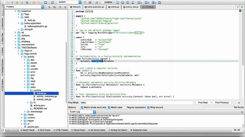Viewport: 245px width, 137px height.
Task: Open the Debug Output bottom tab
Action: pos(78,130)
